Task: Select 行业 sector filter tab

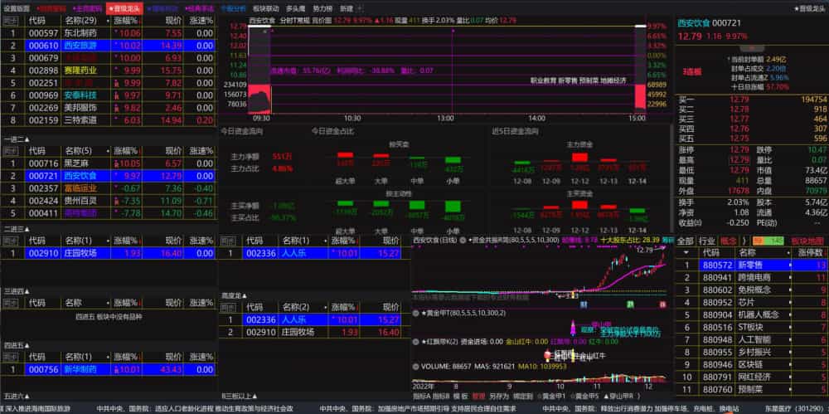Action: pyautogui.click(x=707, y=241)
